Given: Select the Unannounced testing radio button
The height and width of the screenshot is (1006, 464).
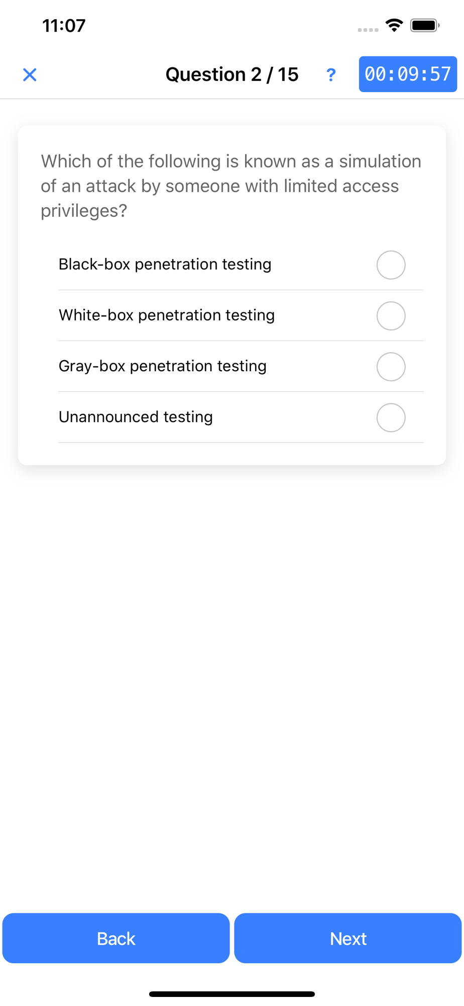Looking at the screenshot, I should pyautogui.click(x=391, y=417).
